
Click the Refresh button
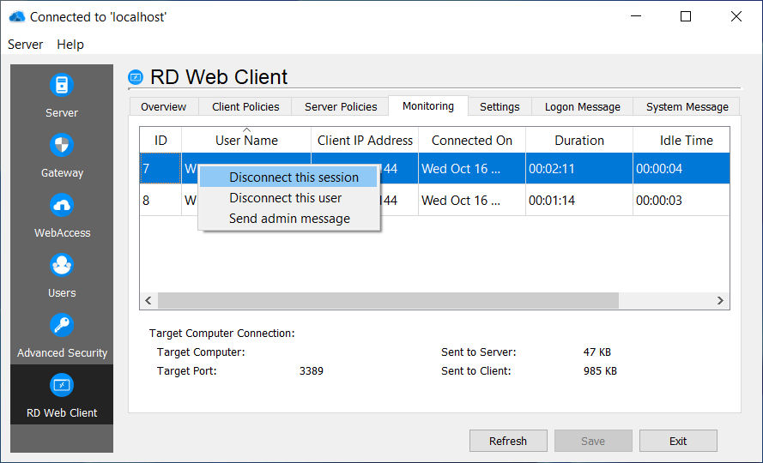[508, 441]
